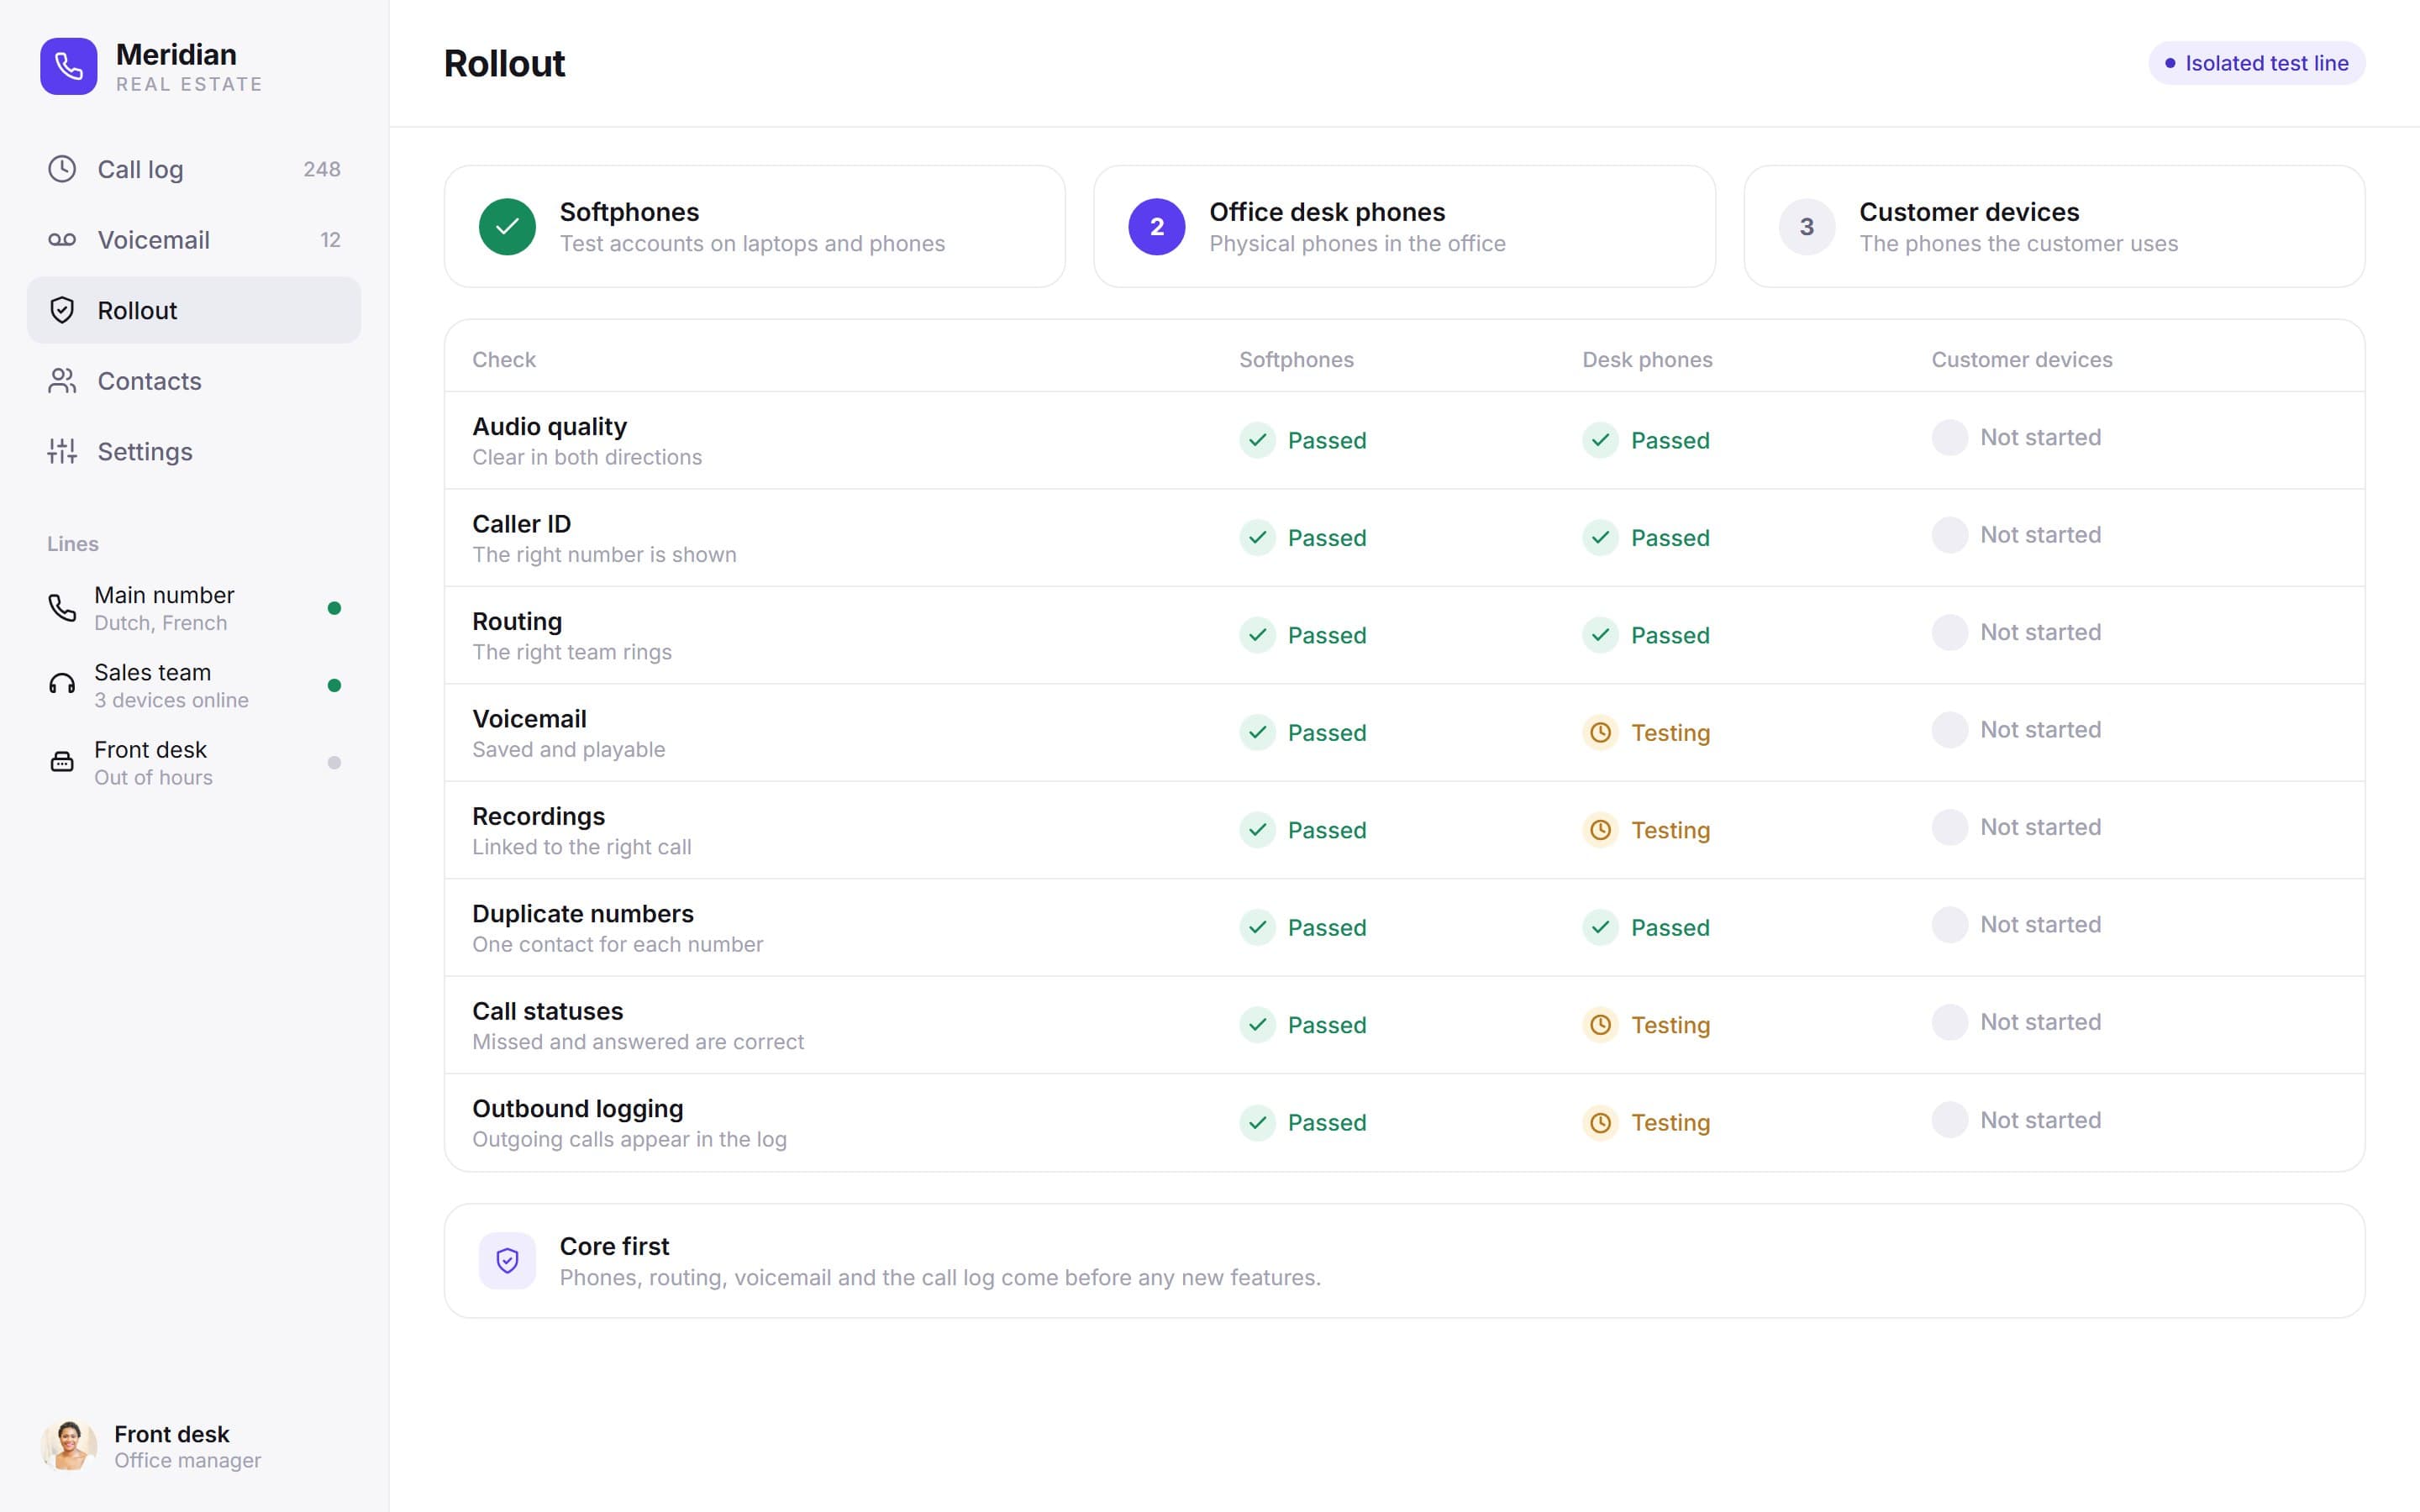The width and height of the screenshot is (2420, 1512).
Task: Click the Voicemail desk phones Testing clock icon
Action: point(1601,733)
